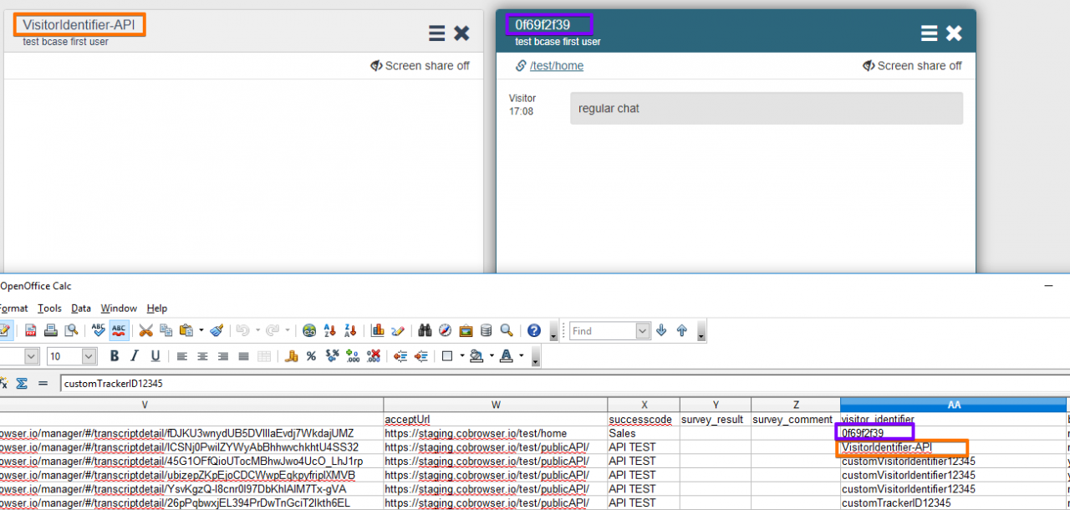Sort ascending using the A-Z icon
This screenshot has width=1070, height=510.
(330, 331)
